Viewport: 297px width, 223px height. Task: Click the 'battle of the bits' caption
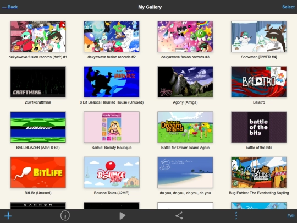tap(259, 148)
